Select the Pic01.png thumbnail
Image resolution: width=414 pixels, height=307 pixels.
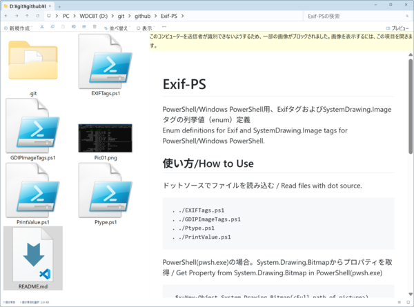point(106,138)
